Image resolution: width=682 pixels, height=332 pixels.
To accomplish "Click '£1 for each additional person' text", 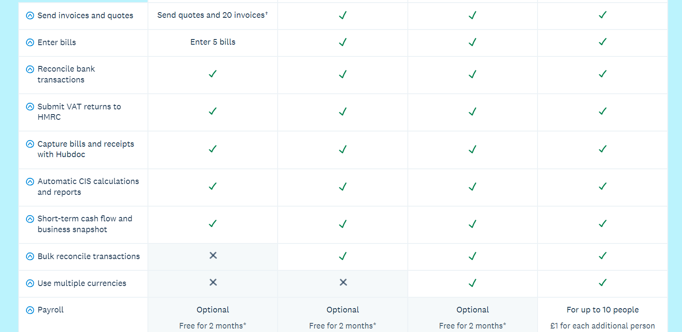I will (x=602, y=326).
